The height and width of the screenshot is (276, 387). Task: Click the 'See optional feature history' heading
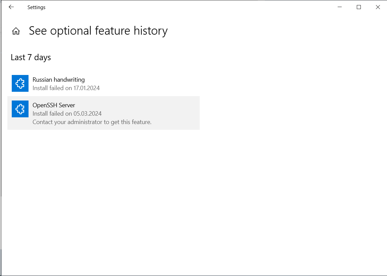point(98,31)
